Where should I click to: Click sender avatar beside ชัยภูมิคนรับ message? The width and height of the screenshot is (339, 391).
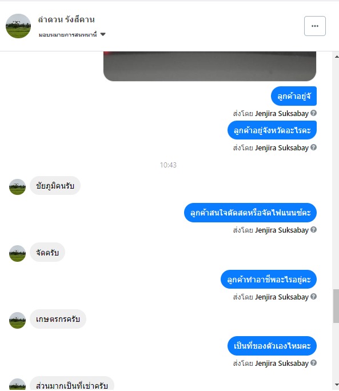tap(18, 187)
